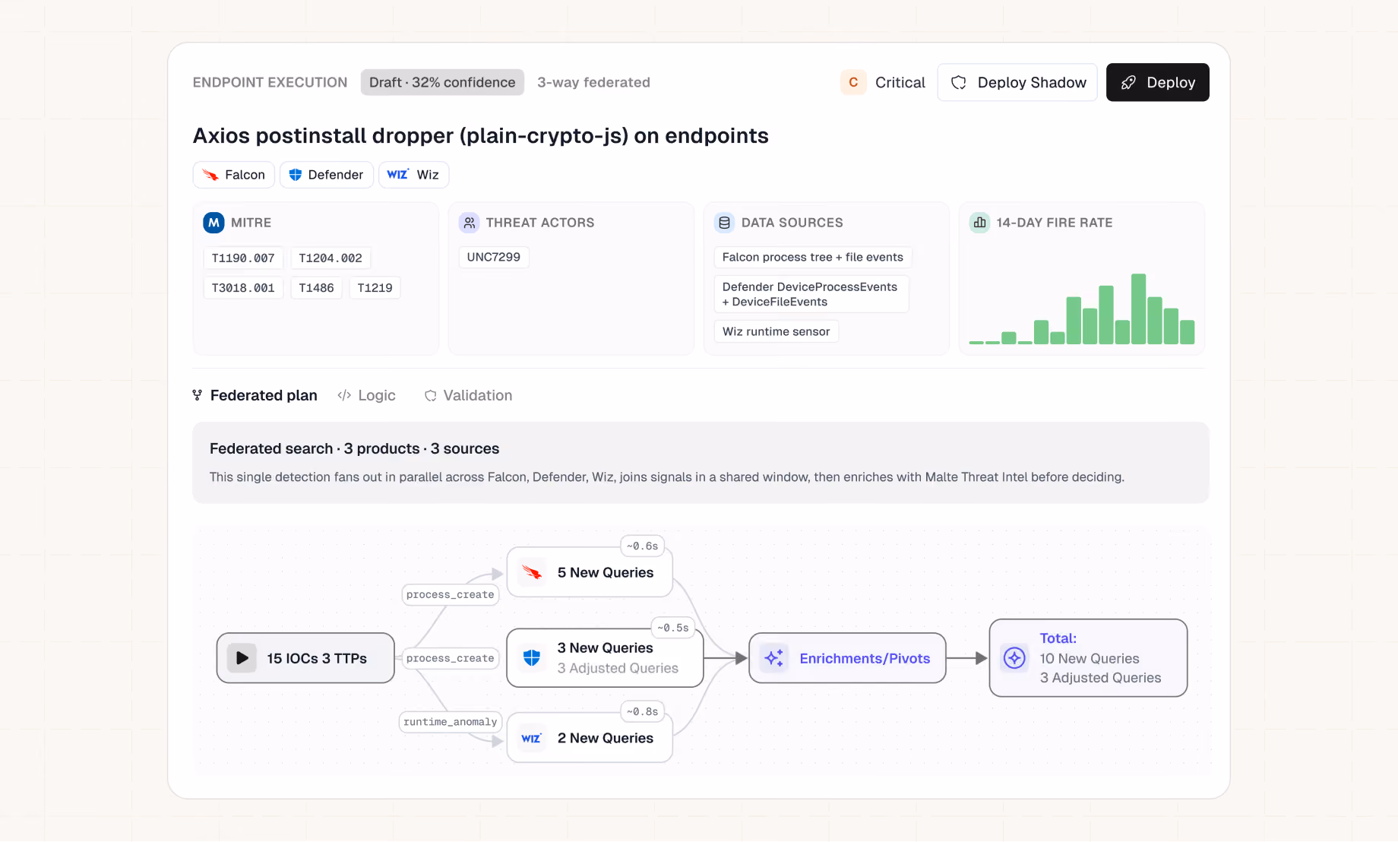Click Defender DeviceProcessEvents data source
This screenshot has height=842, width=1398.
click(811, 294)
